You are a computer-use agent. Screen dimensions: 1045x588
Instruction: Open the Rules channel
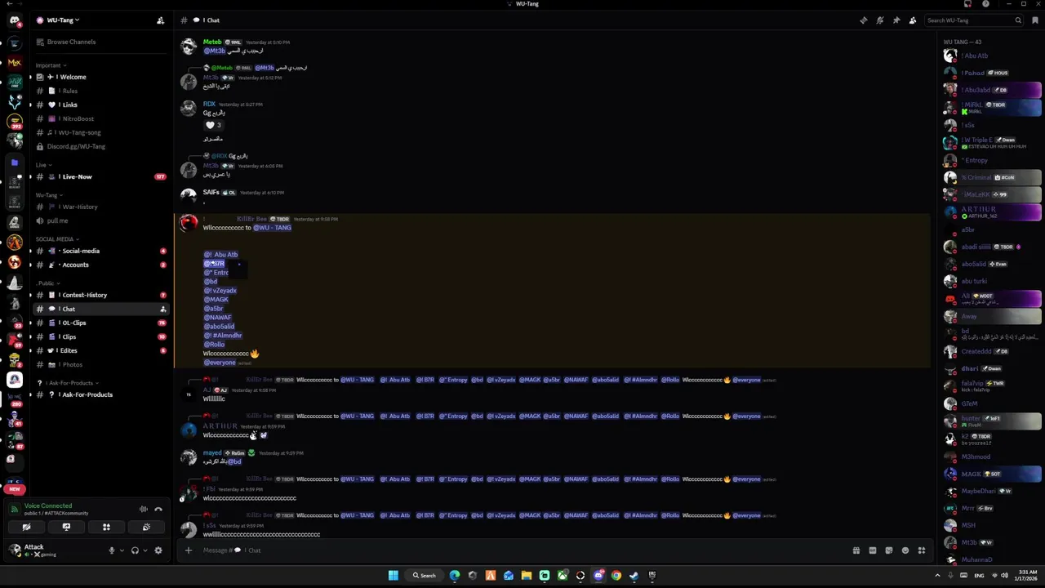tap(100, 91)
